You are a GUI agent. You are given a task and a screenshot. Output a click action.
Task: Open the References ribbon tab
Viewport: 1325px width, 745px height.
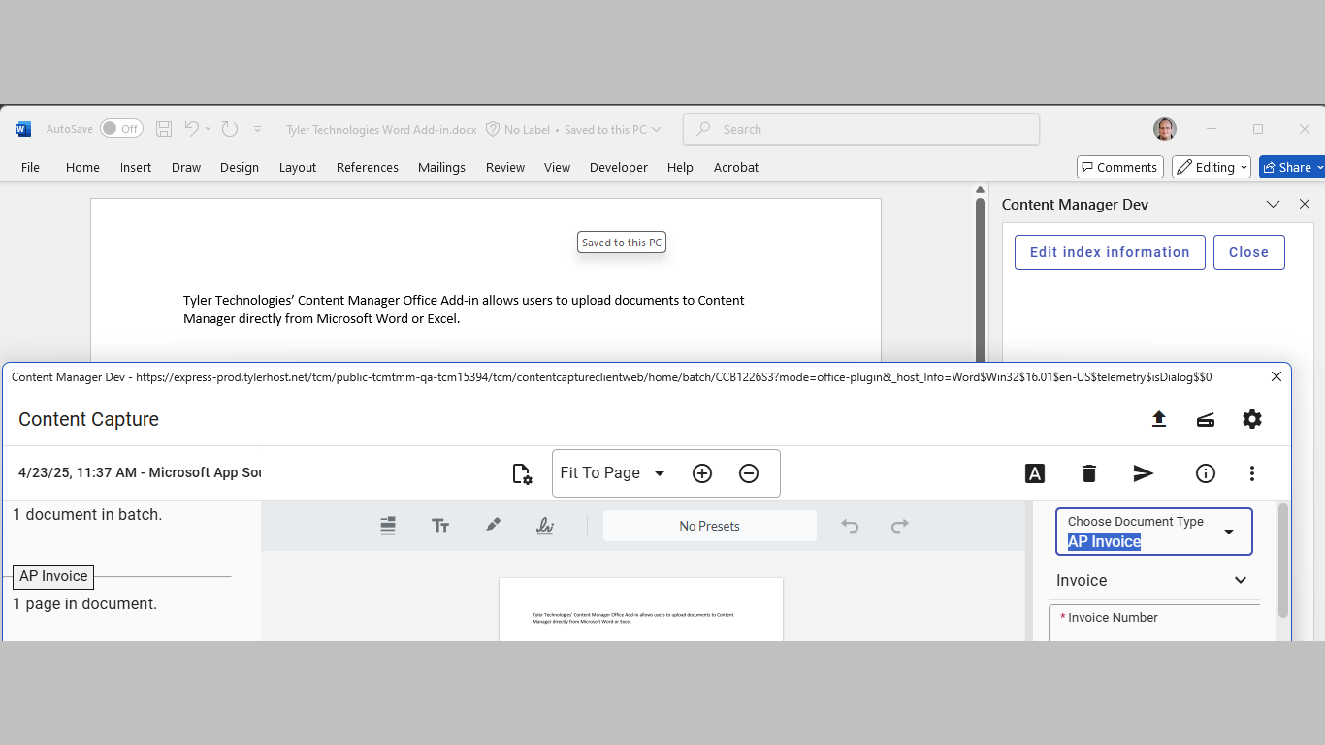tap(368, 167)
